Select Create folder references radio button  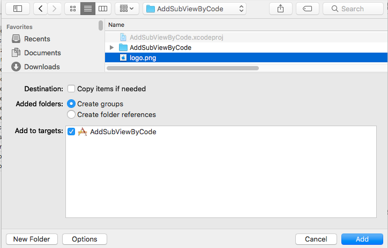point(71,114)
